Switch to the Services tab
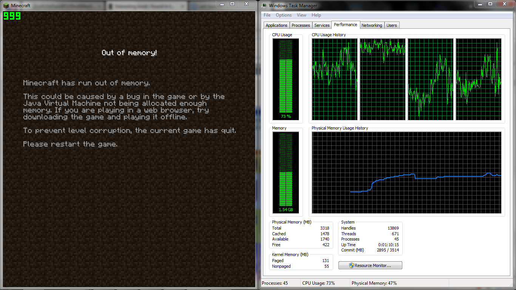Viewport: 516px width, 290px height. [x=322, y=25]
